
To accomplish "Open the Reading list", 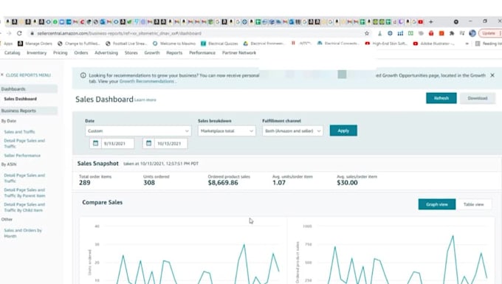I will tap(489, 44).
